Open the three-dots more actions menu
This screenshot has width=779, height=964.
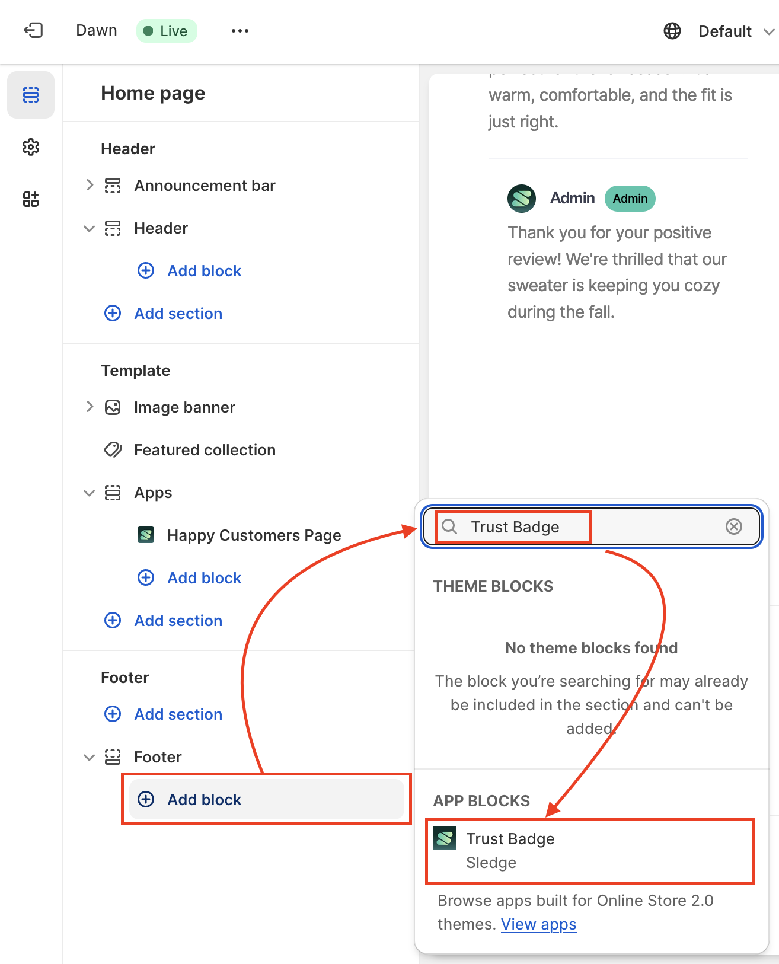point(240,31)
